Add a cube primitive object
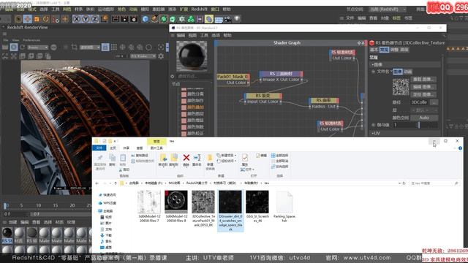Image resolution: width=468 pixels, height=263 pixels. point(146,19)
